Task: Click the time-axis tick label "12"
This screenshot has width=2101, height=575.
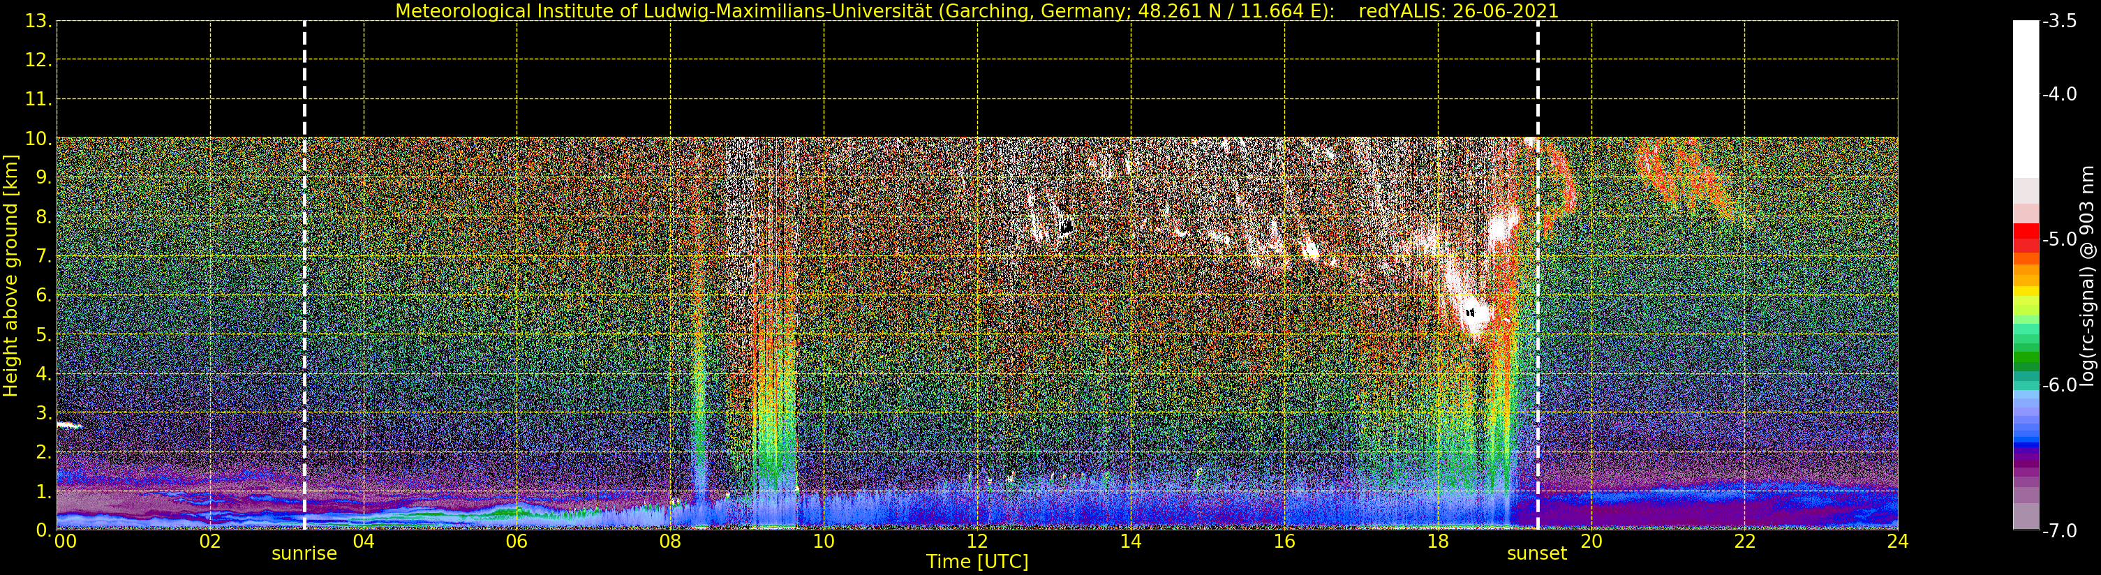Action: tap(977, 542)
